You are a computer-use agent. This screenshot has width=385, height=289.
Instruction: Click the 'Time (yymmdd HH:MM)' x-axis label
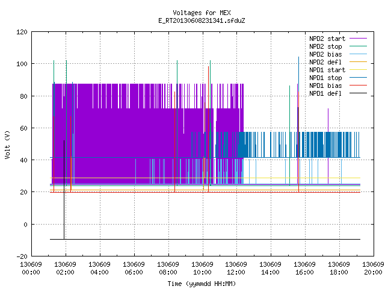coord(202,284)
